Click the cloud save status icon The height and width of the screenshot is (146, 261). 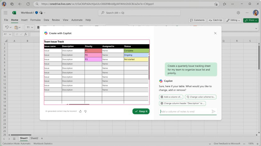click(41, 13)
